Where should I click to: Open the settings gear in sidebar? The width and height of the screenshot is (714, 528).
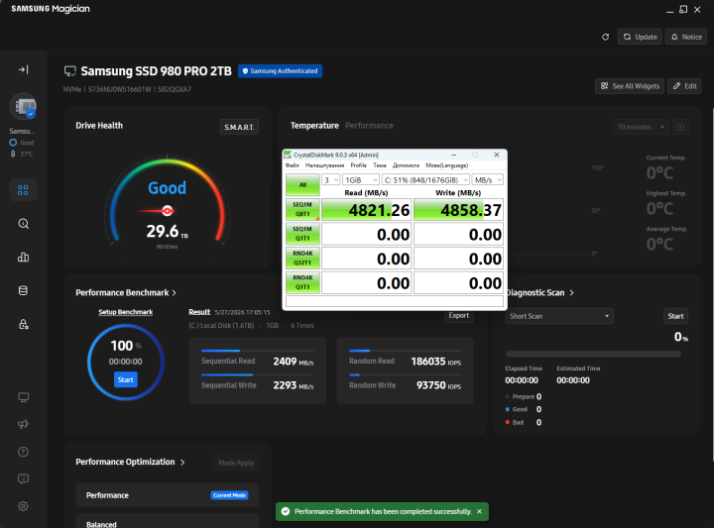23,506
